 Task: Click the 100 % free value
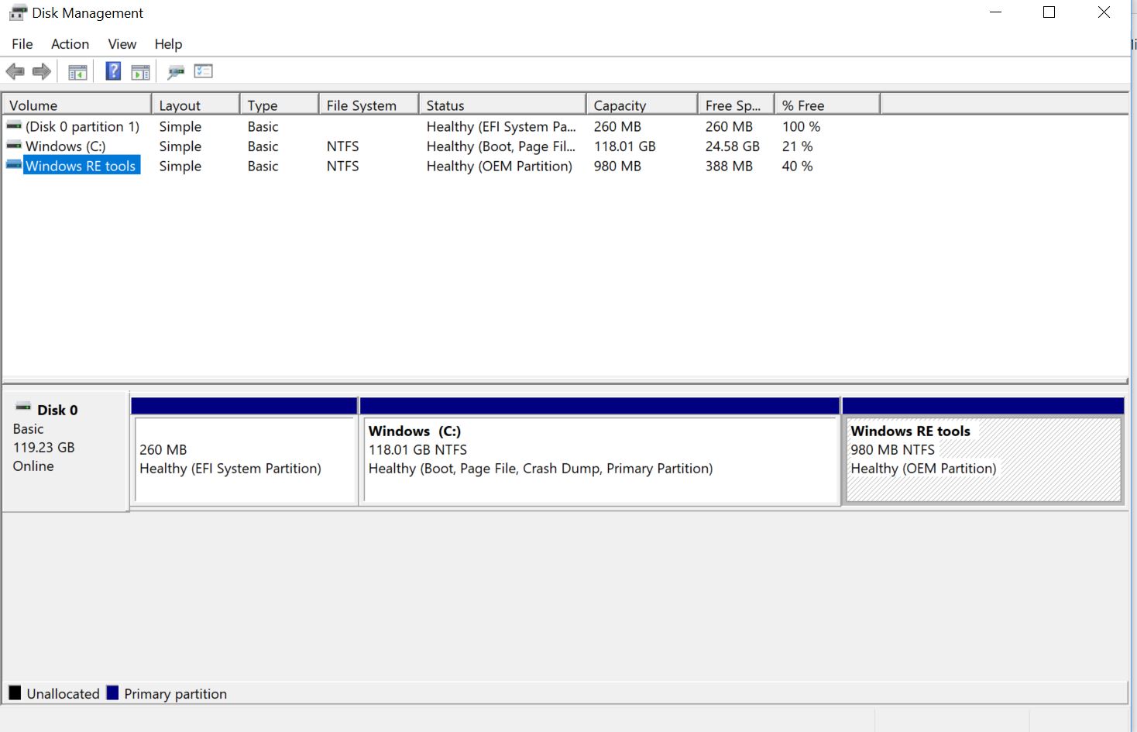[801, 126]
